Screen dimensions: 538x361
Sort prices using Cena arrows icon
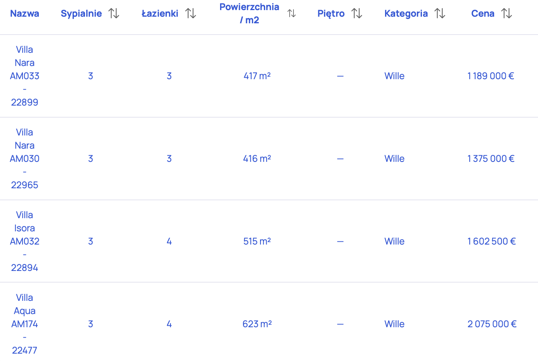click(507, 14)
